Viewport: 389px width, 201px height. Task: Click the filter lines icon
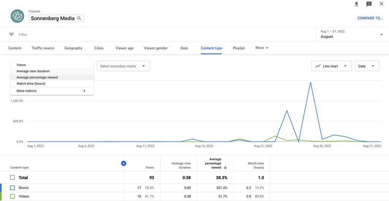pos(11,35)
